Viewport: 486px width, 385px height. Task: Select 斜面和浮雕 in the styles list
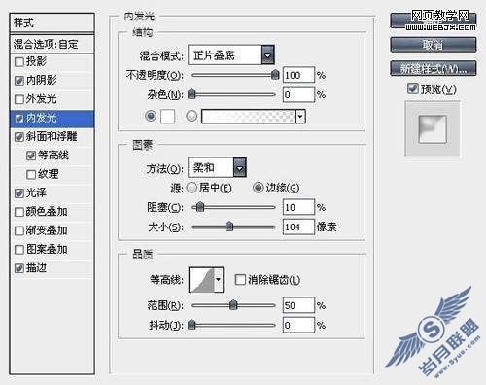pos(52,136)
